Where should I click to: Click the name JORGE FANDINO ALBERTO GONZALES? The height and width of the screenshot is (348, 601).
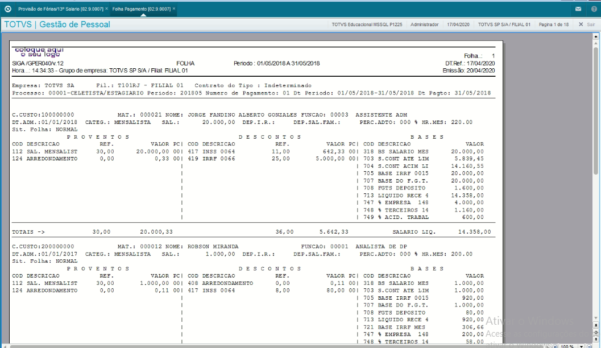242,115
